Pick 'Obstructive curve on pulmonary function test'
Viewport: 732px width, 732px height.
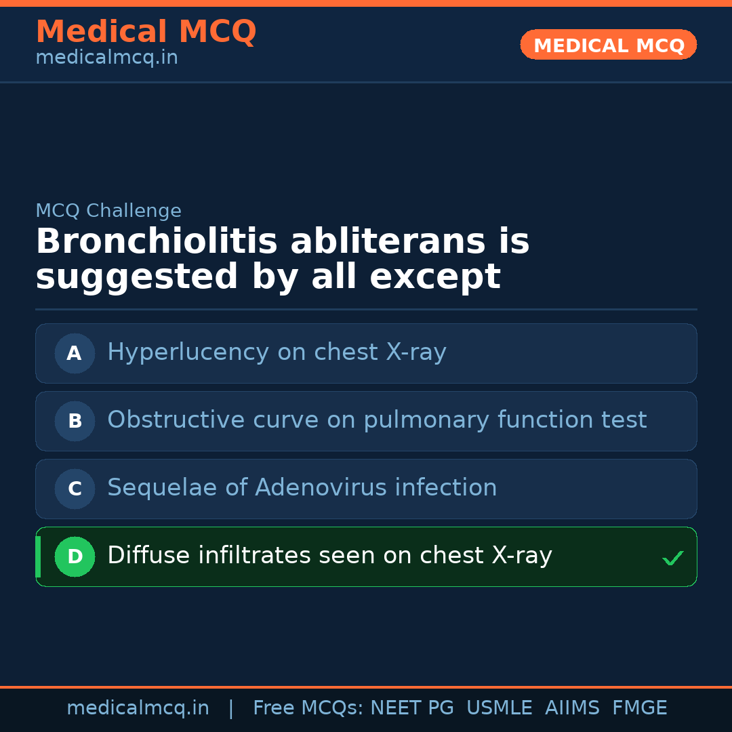[x=377, y=420]
